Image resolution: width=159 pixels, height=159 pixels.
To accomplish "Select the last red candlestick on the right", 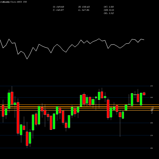I will click(x=144, y=94).
